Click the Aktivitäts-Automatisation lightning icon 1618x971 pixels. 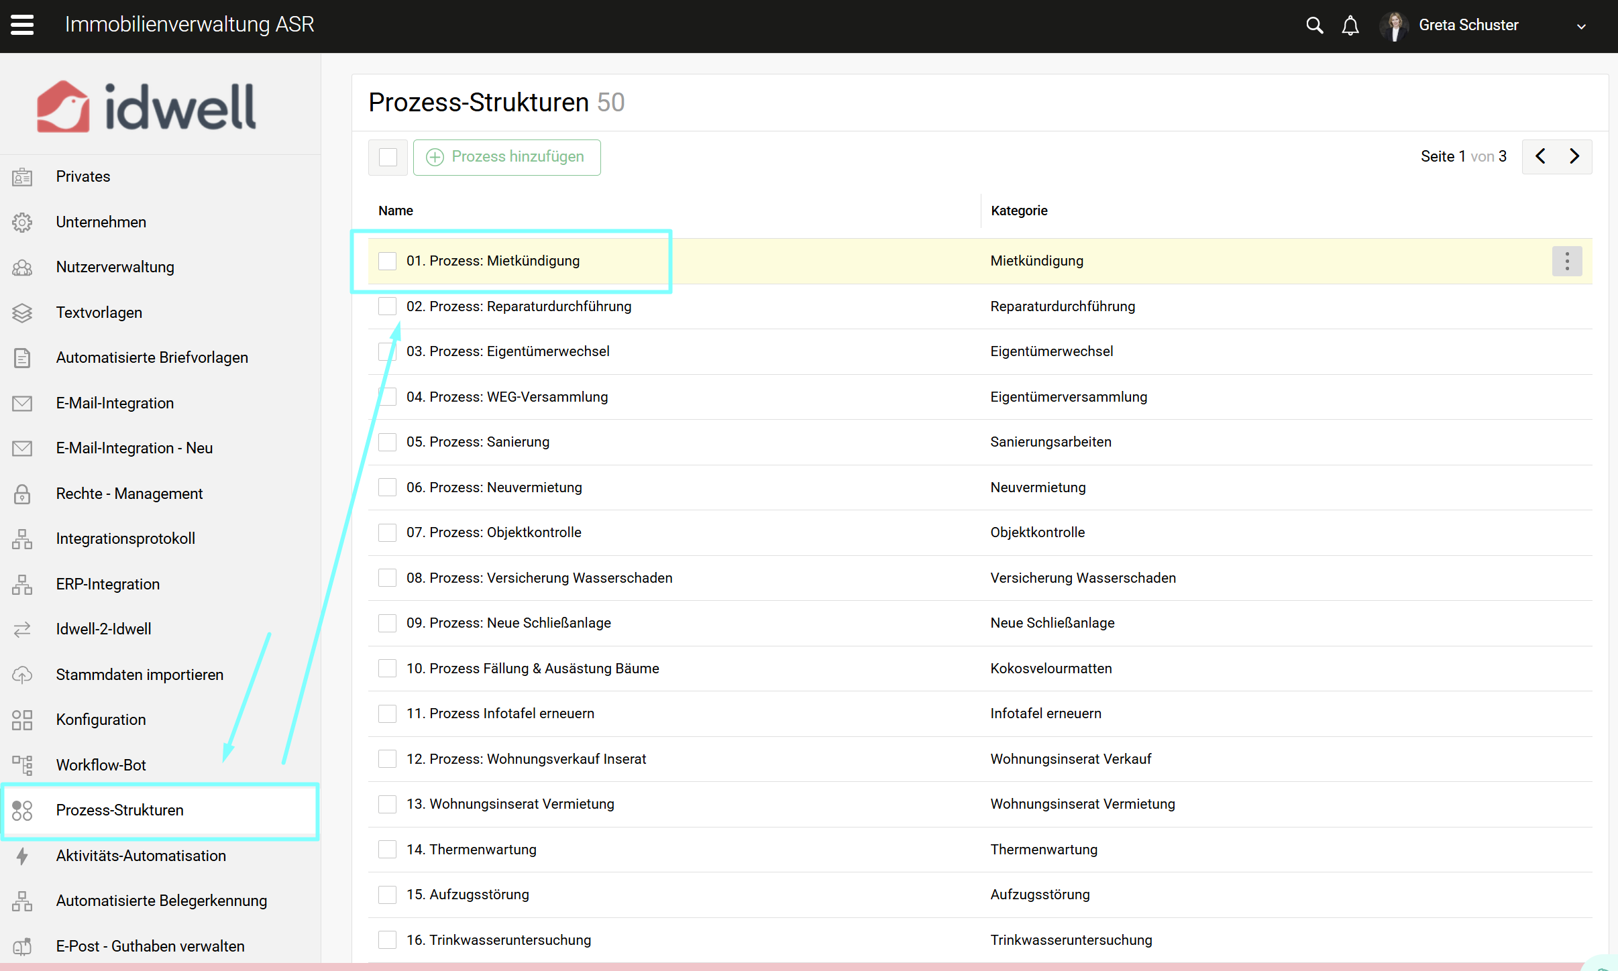tap(22, 856)
